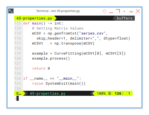Click the 100% position indicator
The width and height of the screenshot is (149, 115).
[x=101, y=94]
